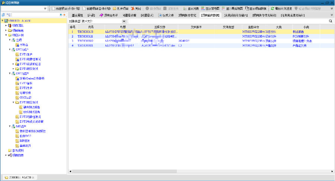
Task: Open the top-left toolbar combo chevron
Action: (x=45, y=9)
